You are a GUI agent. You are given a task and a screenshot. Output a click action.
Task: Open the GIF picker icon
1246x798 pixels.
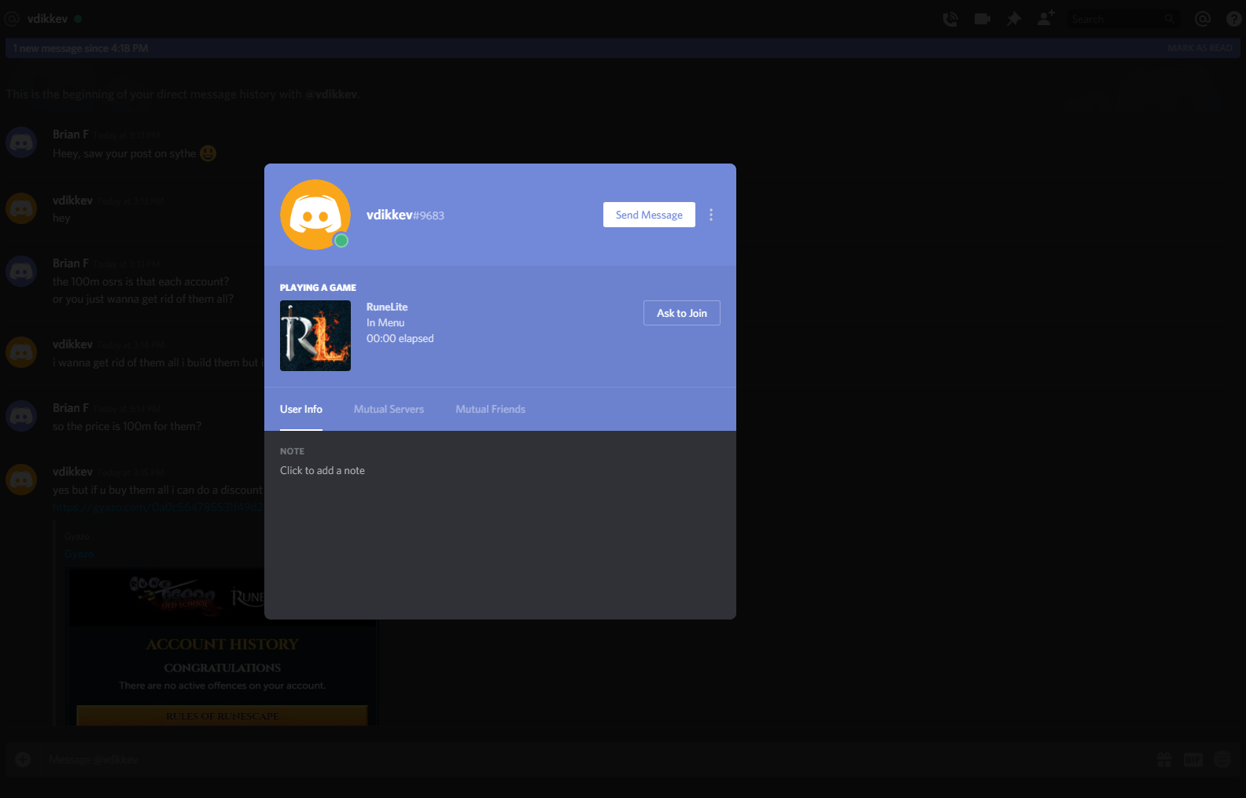pyautogui.click(x=1193, y=759)
